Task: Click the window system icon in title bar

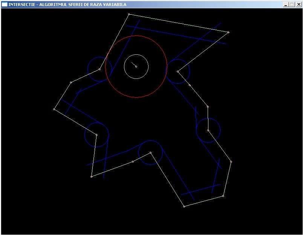Action: click(x=5, y=4)
